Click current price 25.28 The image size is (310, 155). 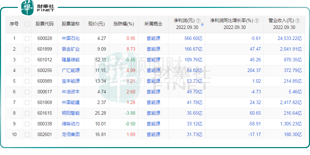(100, 113)
